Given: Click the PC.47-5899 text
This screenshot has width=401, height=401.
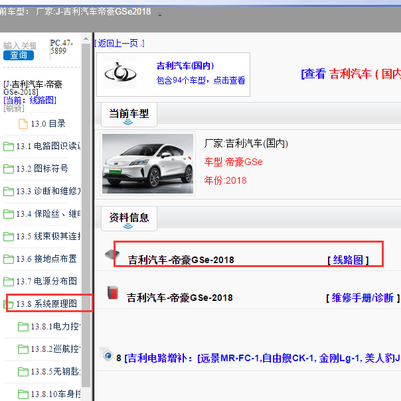Looking at the screenshot, I should pos(62,47).
